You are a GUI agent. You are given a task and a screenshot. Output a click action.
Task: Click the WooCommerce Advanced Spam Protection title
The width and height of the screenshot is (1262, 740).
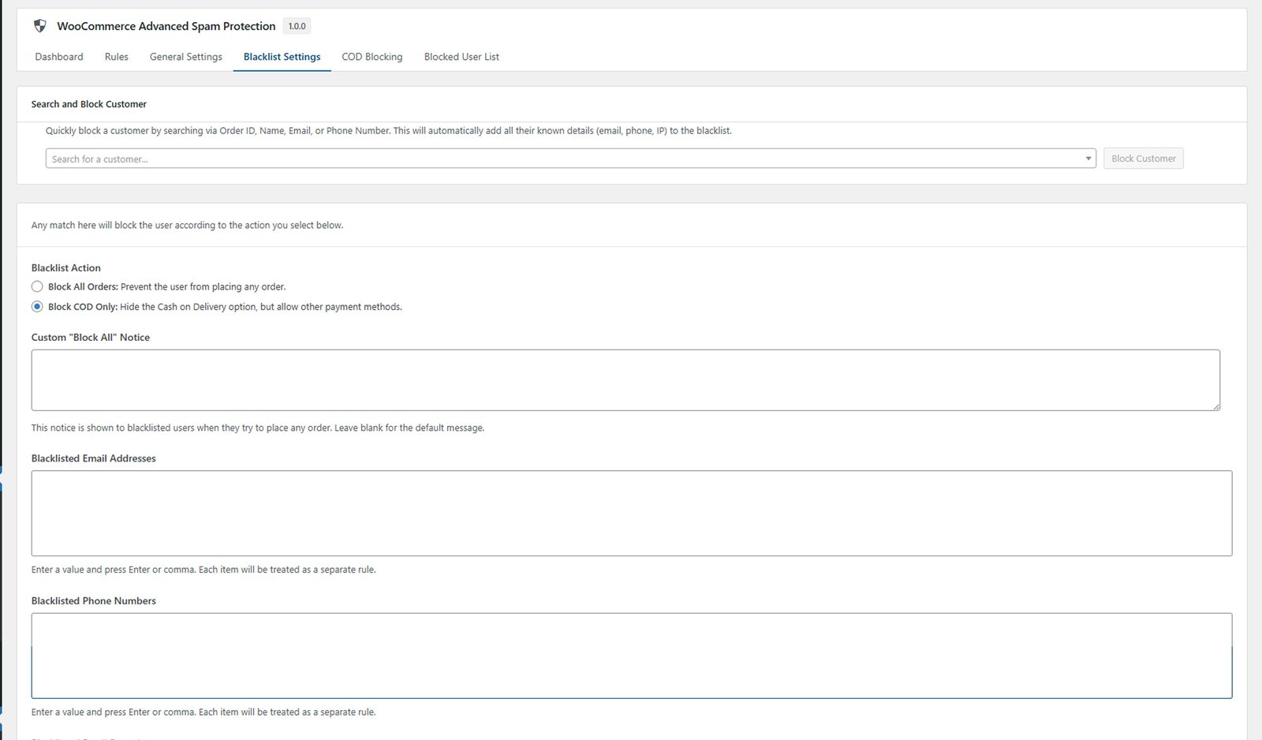166,26
